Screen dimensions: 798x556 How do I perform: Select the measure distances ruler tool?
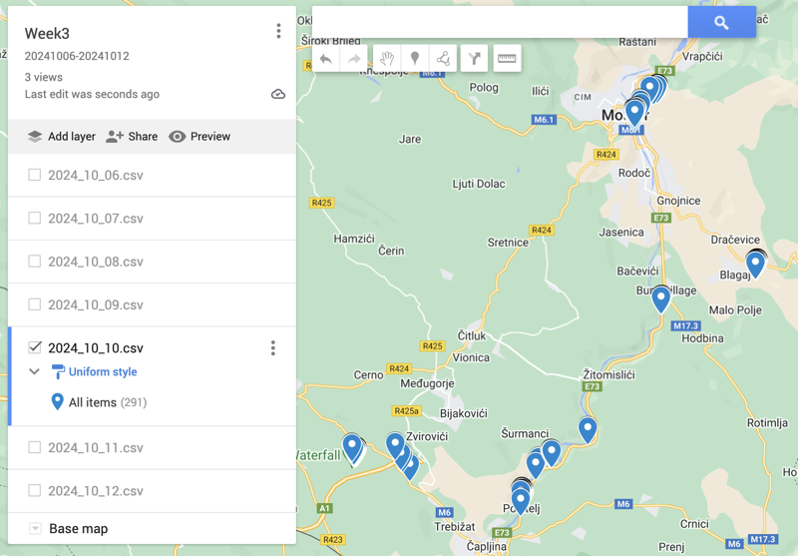point(507,59)
